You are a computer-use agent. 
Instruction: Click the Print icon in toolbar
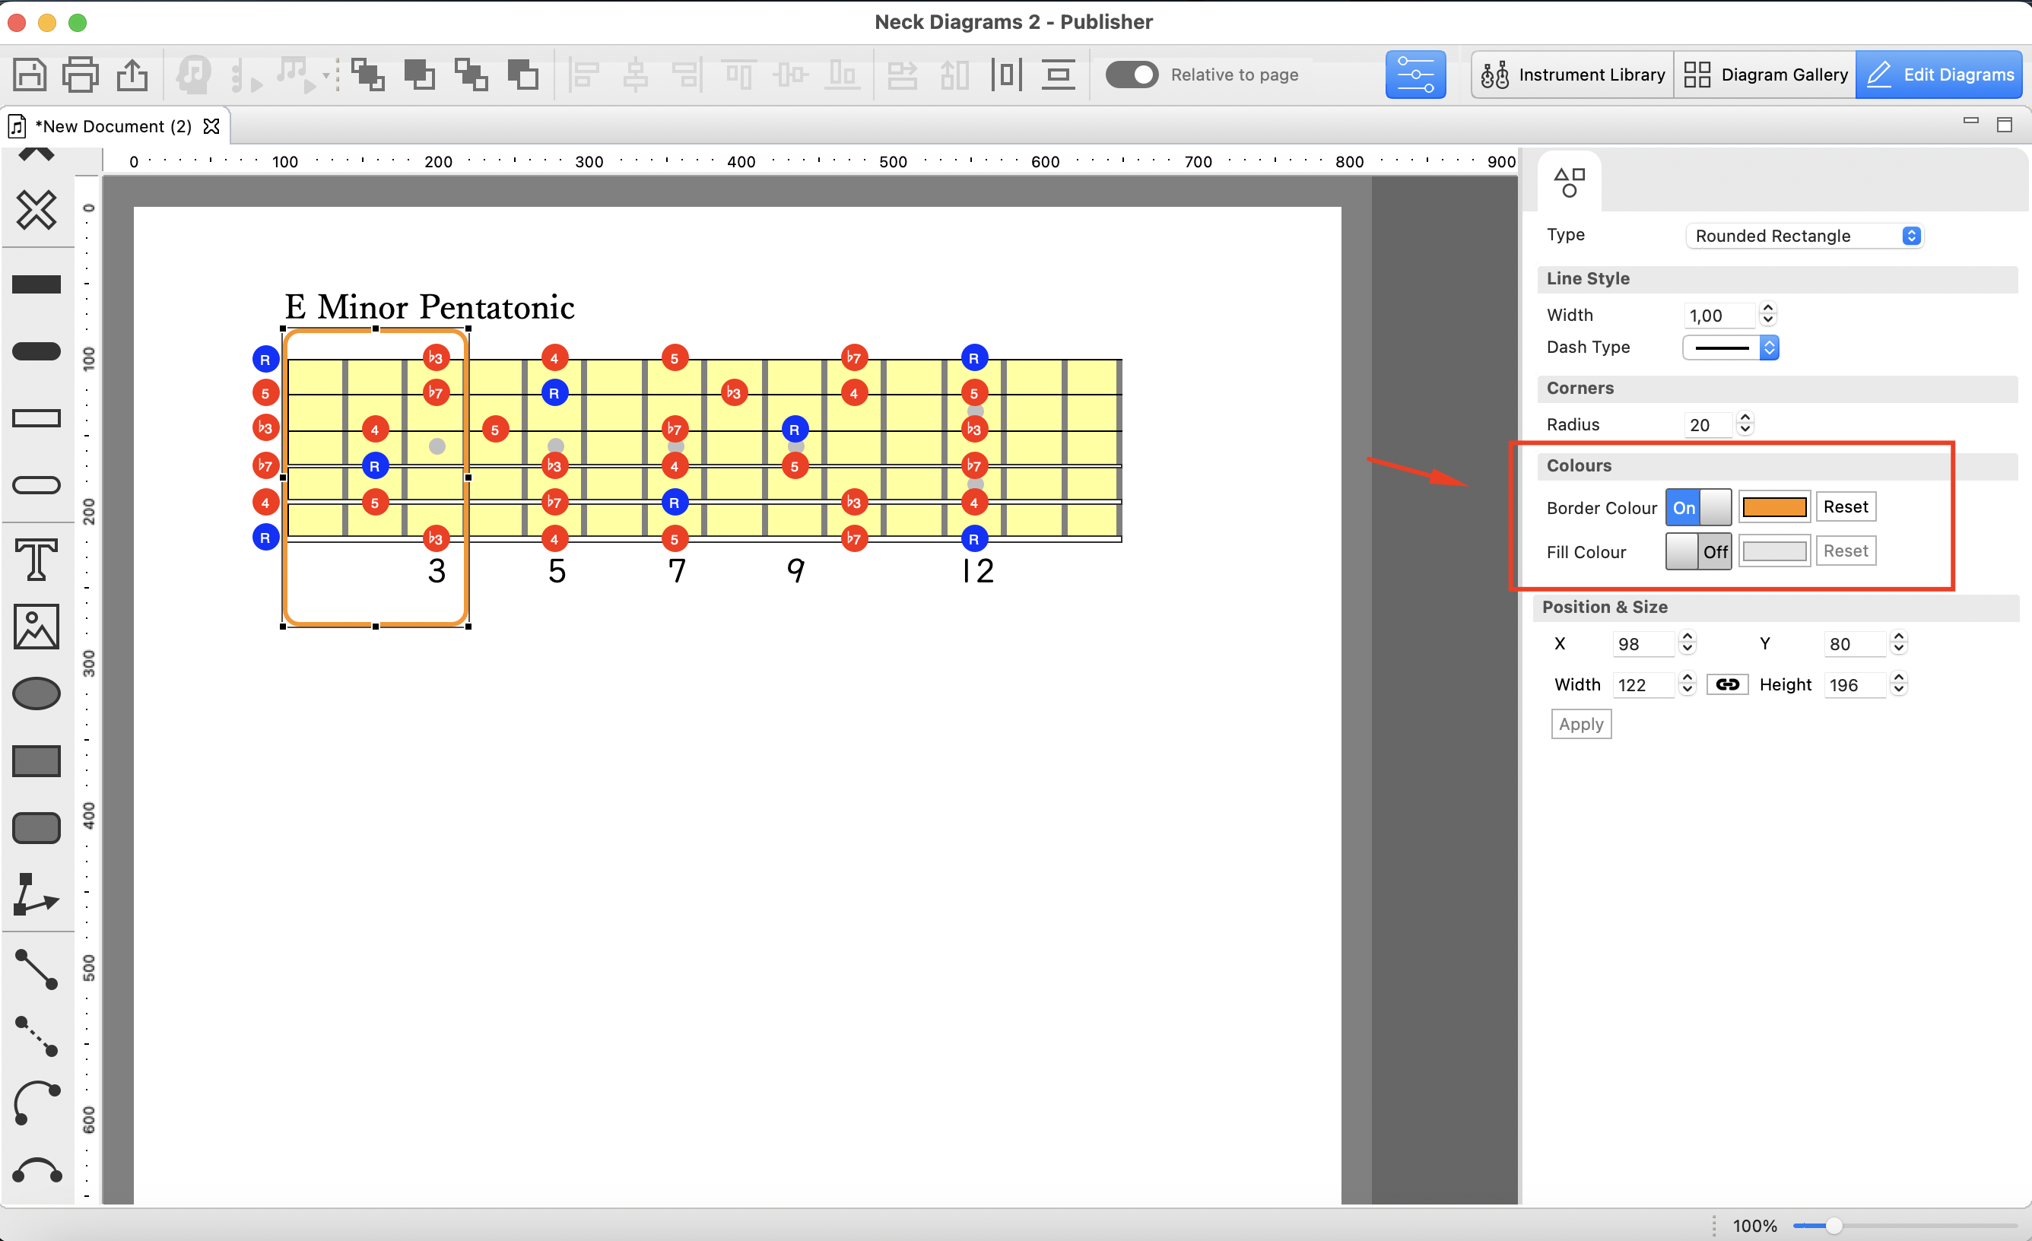click(x=81, y=75)
